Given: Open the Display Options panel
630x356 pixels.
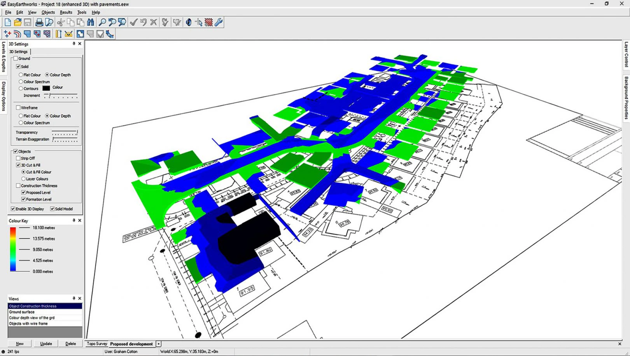Looking at the screenshot, I should coord(3,91).
